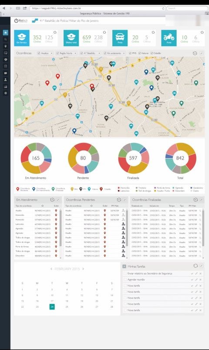Screen dimensions: 209x350
Task: Click the Em Serviço officer tile
Action: tap(22, 38)
